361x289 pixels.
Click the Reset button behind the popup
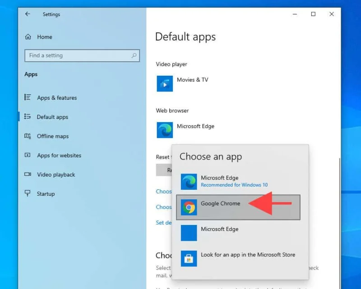164,170
